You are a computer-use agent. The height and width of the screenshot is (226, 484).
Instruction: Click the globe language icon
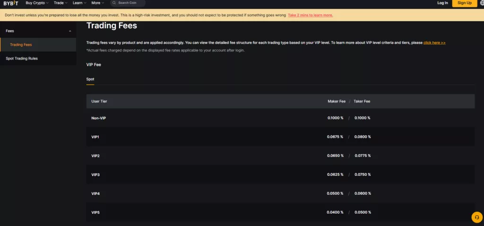pos(482,3)
